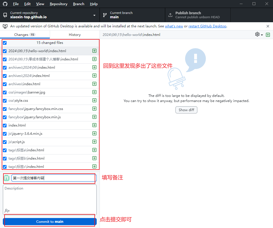Open the Current branch main dropdown
Screen dimensions: 273x228
click(x=132, y=15)
